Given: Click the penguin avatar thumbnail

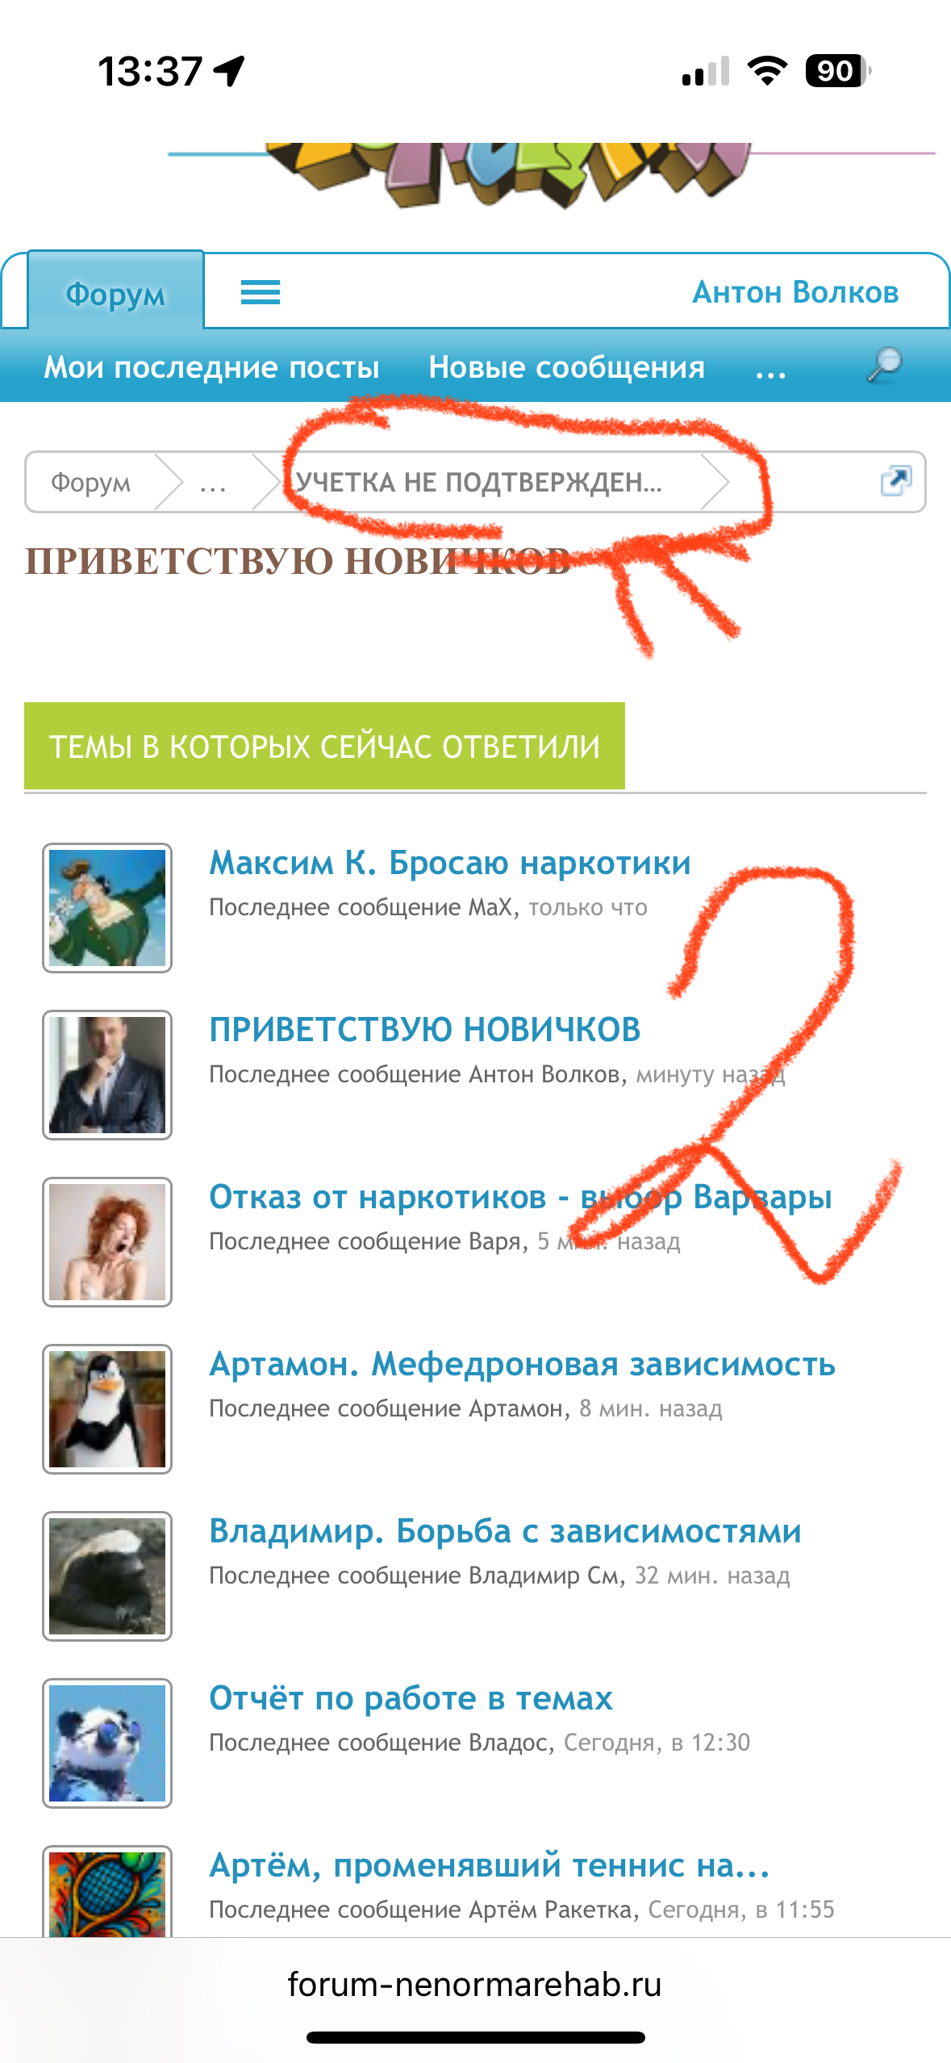Looking at the screenshot, I should (107, 1409).
